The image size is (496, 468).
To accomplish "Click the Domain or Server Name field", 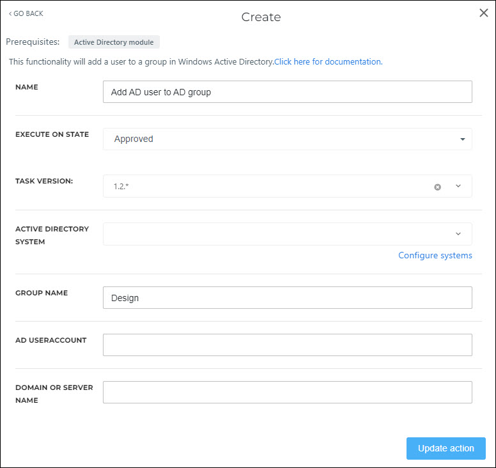I will [287, 392].
